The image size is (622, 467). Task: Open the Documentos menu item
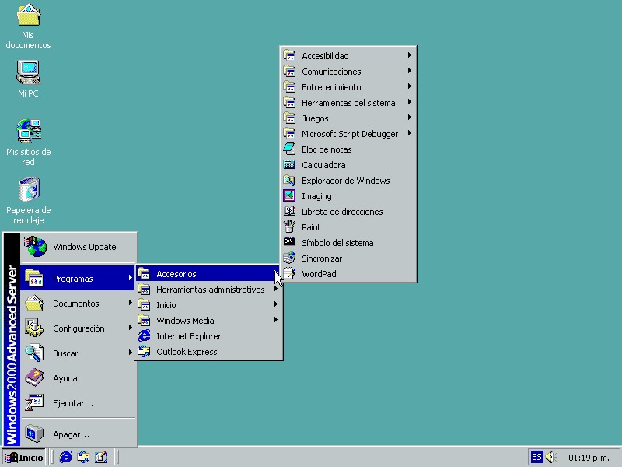77,304
